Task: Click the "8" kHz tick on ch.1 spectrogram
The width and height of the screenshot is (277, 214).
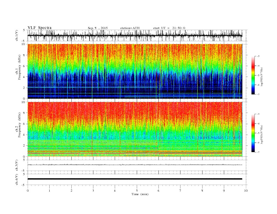Action: (x=24, y=55)
